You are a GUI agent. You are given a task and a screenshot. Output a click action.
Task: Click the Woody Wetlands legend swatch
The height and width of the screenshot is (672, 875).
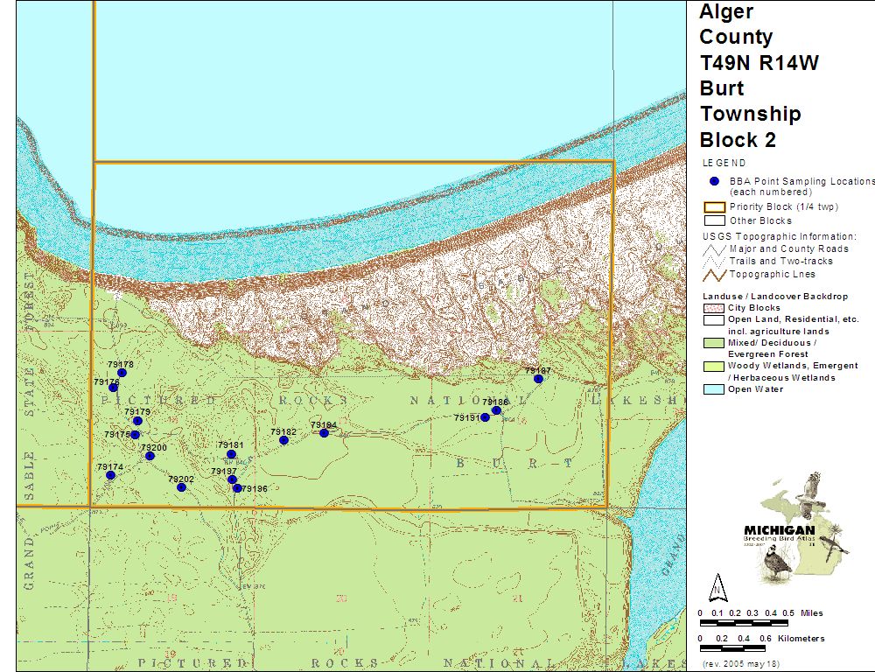(x=714, y=366)
